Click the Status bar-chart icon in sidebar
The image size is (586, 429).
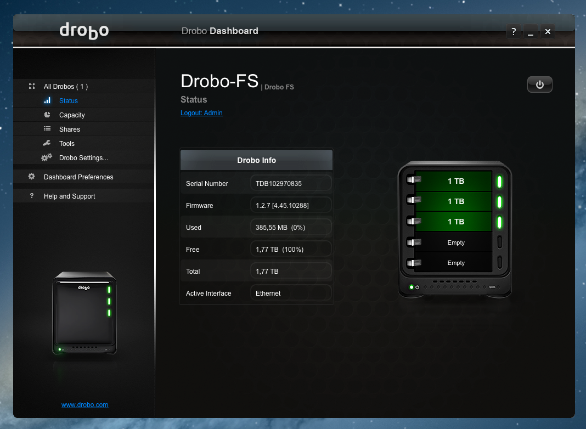(x=47, y=100)
